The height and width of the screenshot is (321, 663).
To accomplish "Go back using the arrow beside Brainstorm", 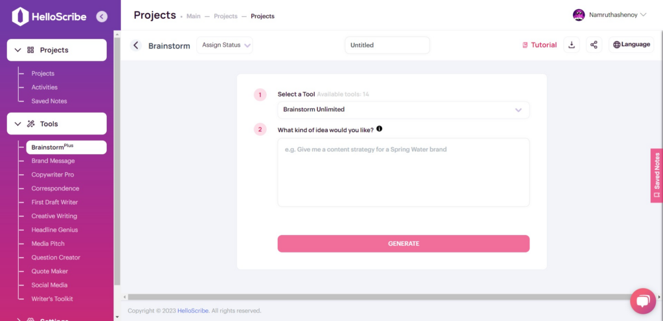I will click(136, 45).
